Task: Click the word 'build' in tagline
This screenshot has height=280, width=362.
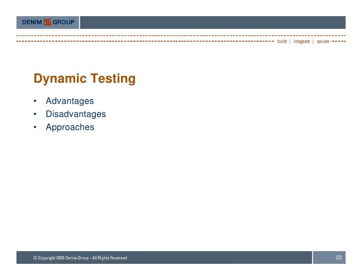Action: click(282, 42)
